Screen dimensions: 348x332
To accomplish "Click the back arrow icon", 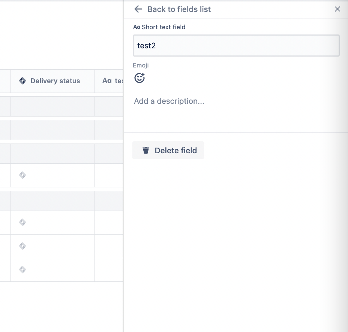I will pyautogui.click(x=138, y=9).
